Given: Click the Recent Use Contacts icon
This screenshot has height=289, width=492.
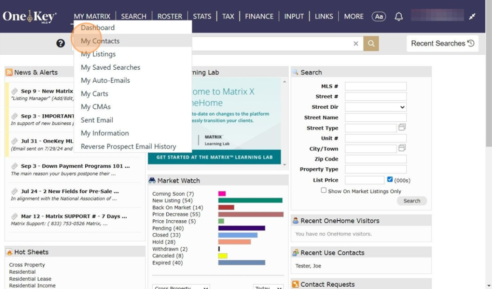Looking at the screenshot, I should pos(295,252).
